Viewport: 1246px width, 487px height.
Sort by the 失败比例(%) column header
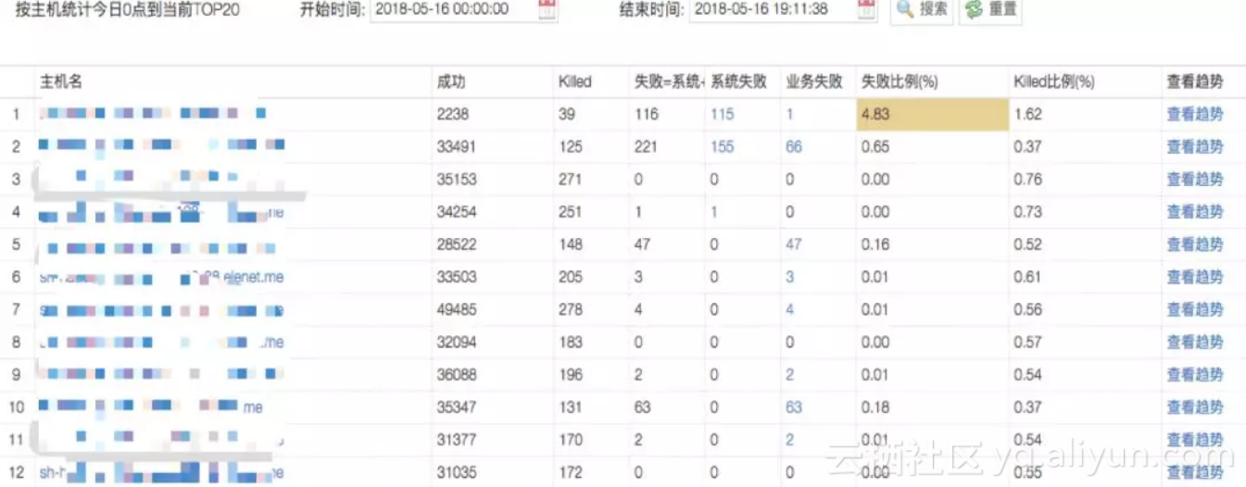[x=900, y=81]
